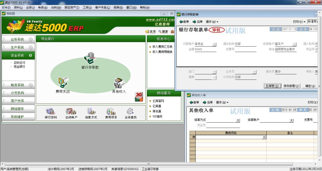Go to 前单 in 银行存取款单 window
The image size is (322, 171).
click(184, 22)
